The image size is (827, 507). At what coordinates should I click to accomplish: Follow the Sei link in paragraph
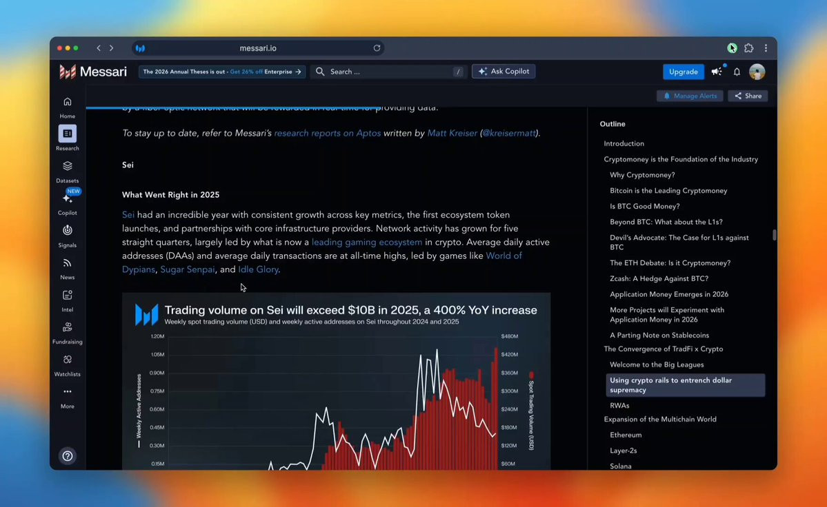[x=128, y=215]
